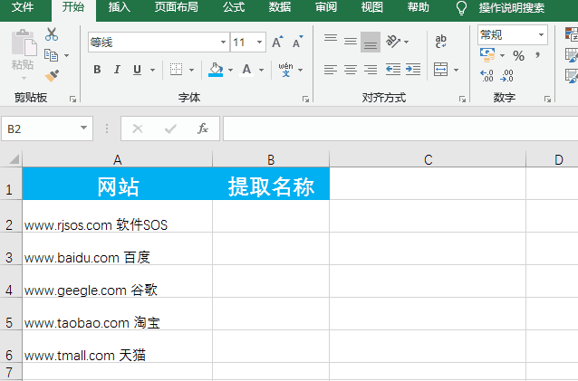Image resolution: width=578 pixels, height=381 pixels.
Task: Increase indent
Action: [x=413, y=69]
